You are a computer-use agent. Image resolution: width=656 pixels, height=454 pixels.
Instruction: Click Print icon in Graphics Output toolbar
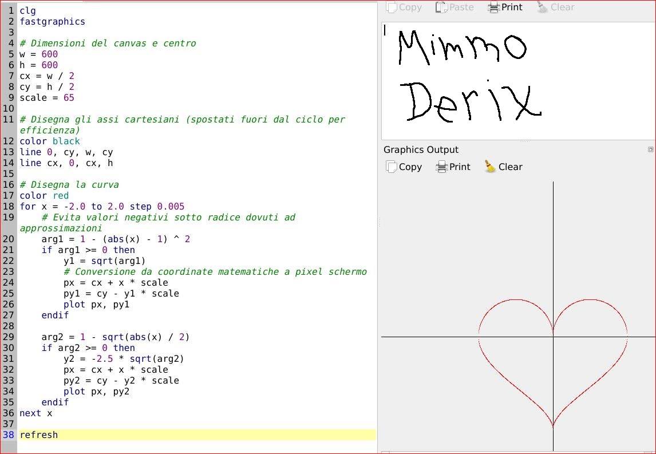pyautogui.click(x=441, y=167)
